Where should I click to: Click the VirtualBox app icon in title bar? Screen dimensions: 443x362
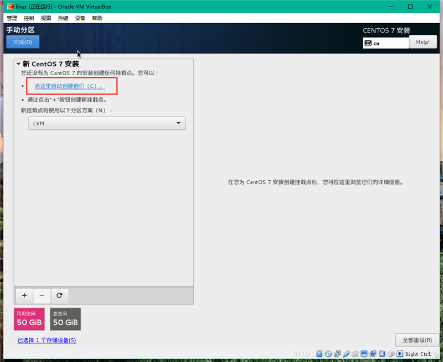tap(11, 7)
